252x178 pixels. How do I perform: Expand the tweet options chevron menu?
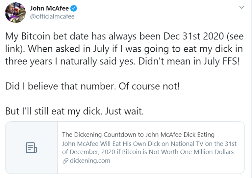tap(241, 8)
